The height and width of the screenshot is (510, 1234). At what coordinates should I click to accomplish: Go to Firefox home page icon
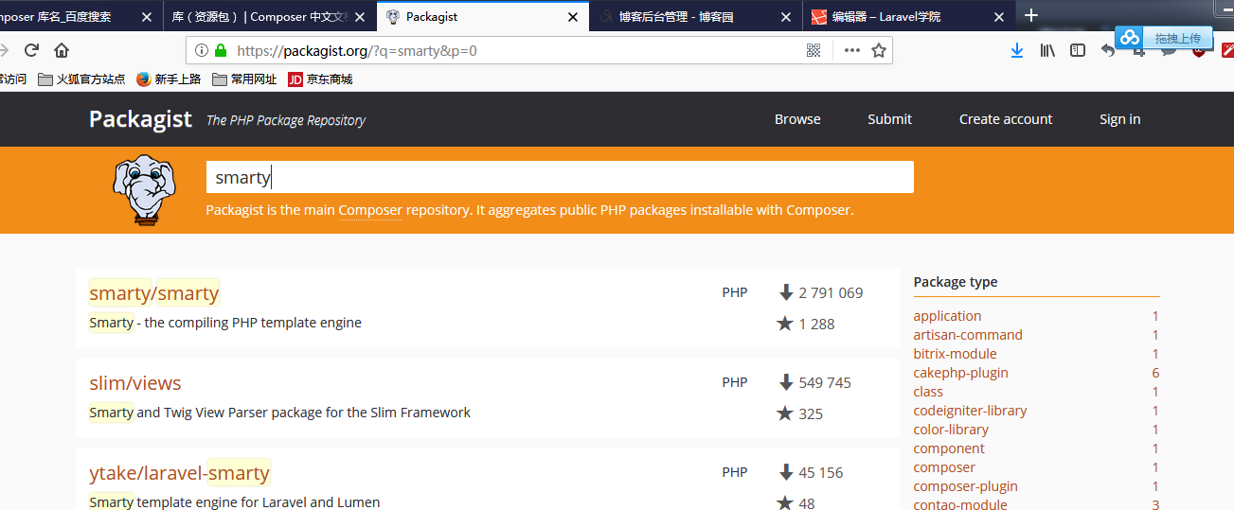coord(62,50)
